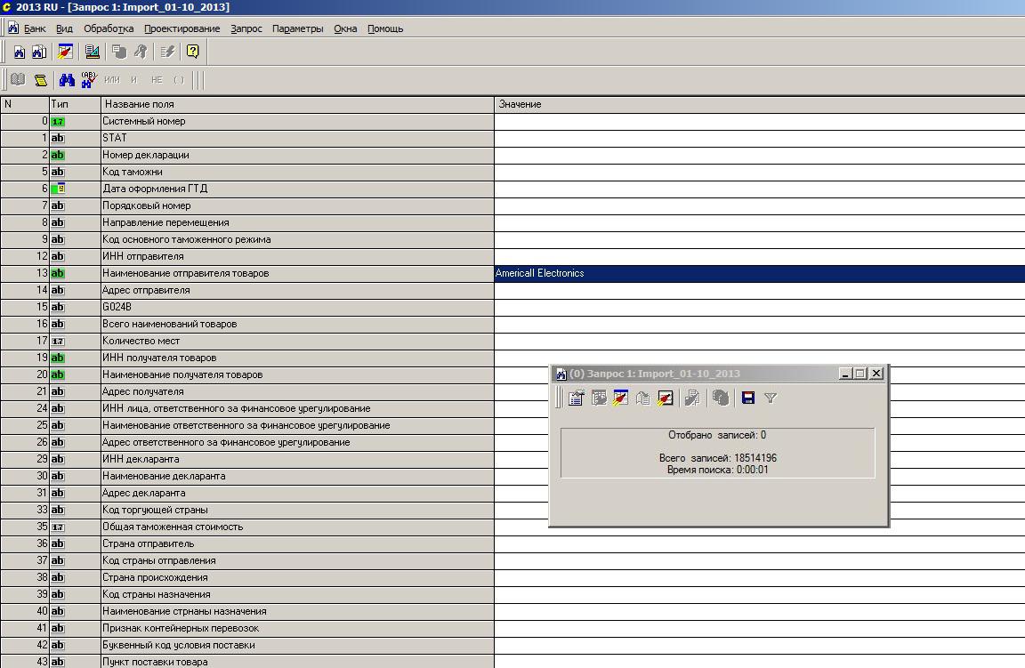Save results with floppy disk icon

coord(748,398)
